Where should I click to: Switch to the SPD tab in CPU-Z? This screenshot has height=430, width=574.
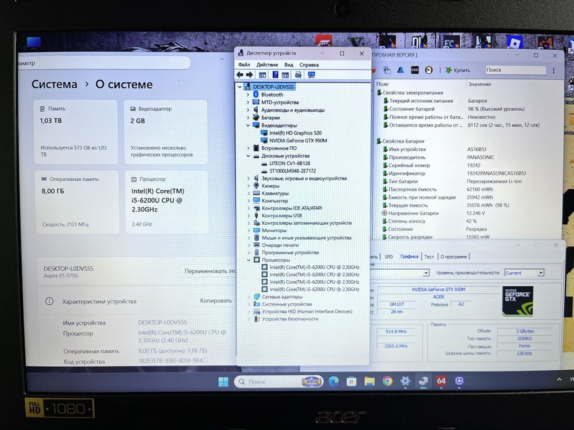pyautogui.click(x=388, y=257)
